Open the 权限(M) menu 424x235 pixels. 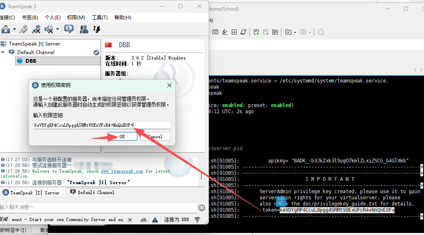coord(76,18)
